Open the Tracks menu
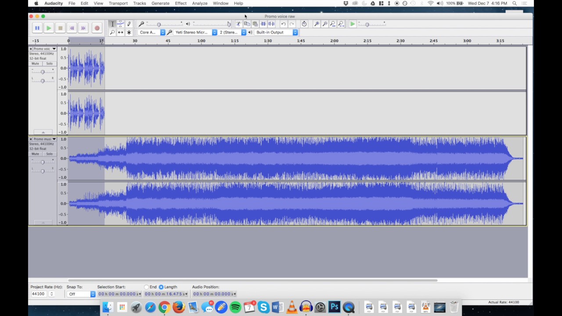562x316 pixels. click(x=140, y=3)
